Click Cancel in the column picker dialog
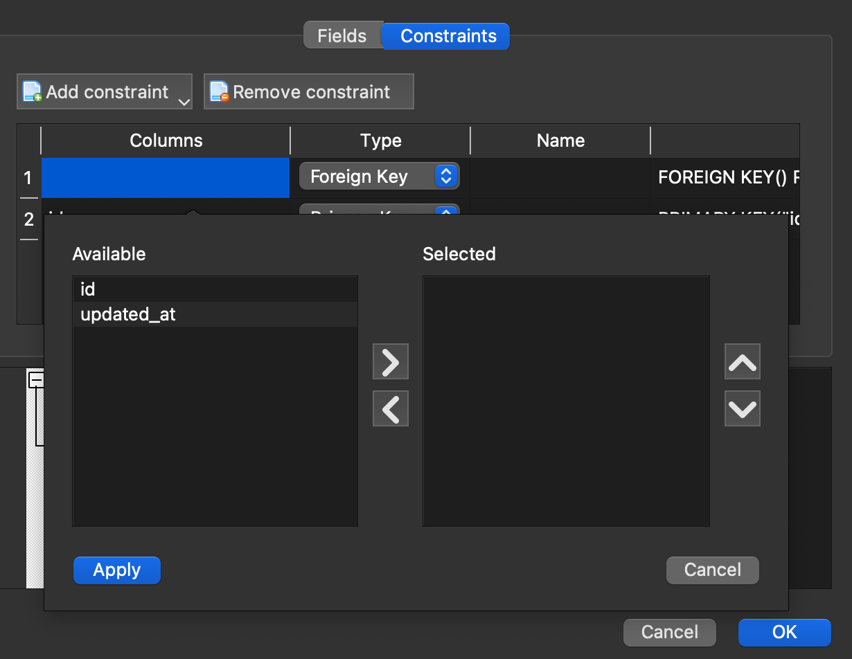 click(712, 570)
